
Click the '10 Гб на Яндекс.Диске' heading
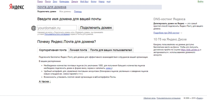170,39
